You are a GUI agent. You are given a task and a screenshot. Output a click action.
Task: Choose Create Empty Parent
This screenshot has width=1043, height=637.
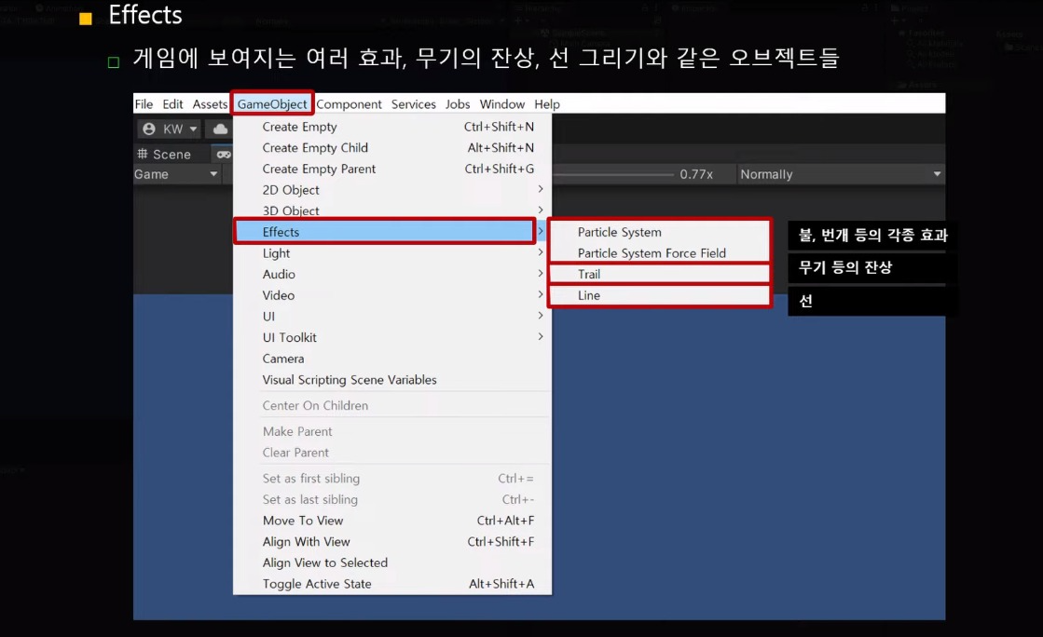click(x=392, y=169)
